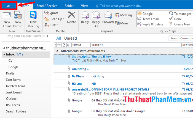Click Tell me what you want to do box
The width and height of the screenshot is (193, 118).
(x=119, y=6)
